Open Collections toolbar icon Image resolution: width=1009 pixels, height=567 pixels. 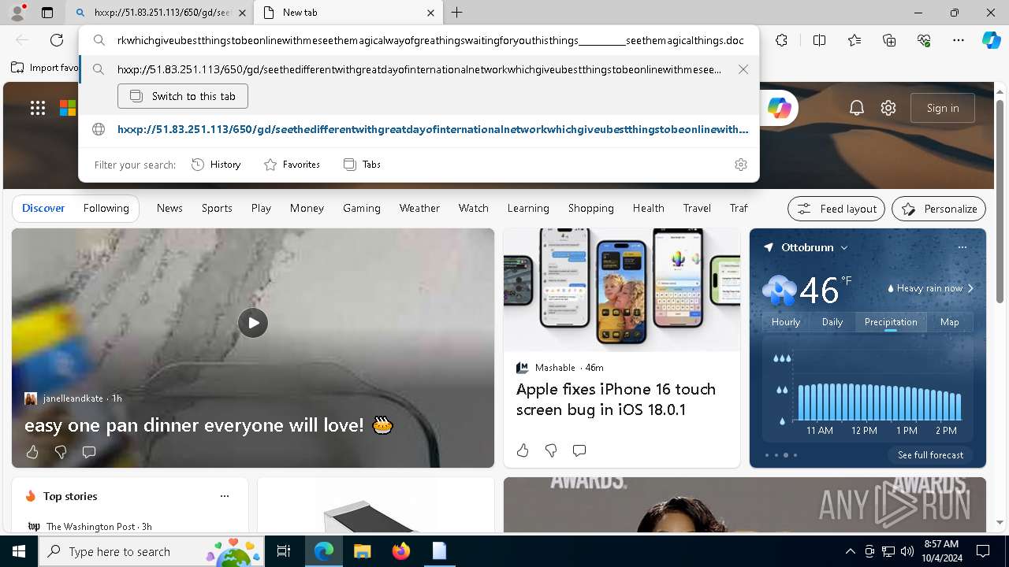[889, 40]
